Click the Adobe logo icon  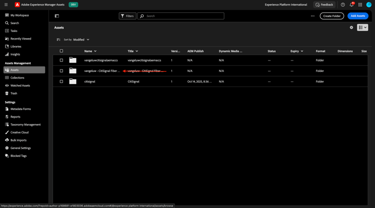[17, 4]
